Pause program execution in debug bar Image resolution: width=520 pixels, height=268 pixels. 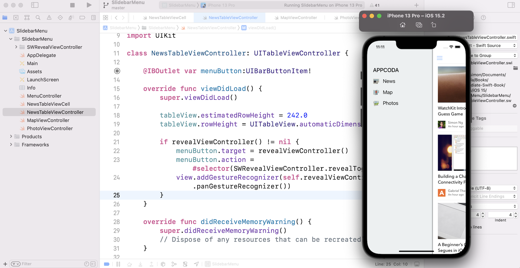pos(118,264)
